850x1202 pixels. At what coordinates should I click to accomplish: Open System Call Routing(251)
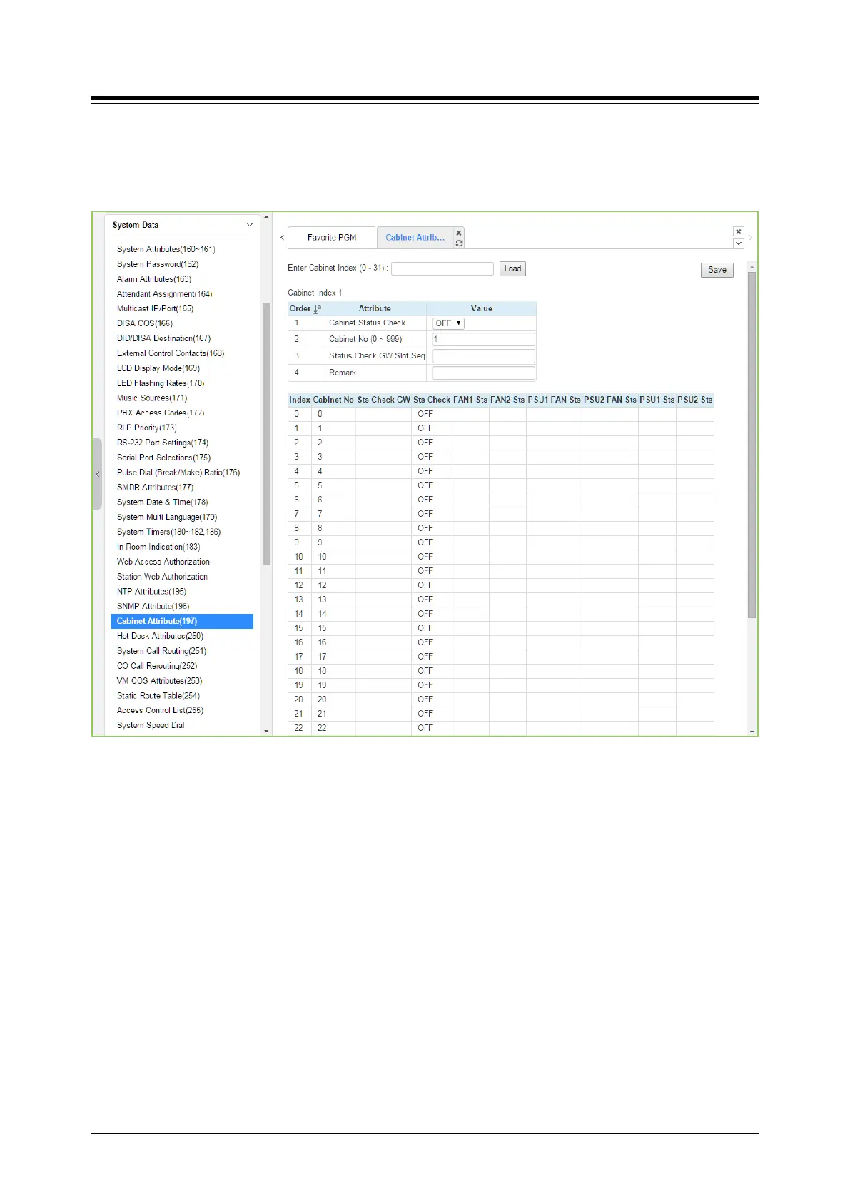tap(161, 651)
